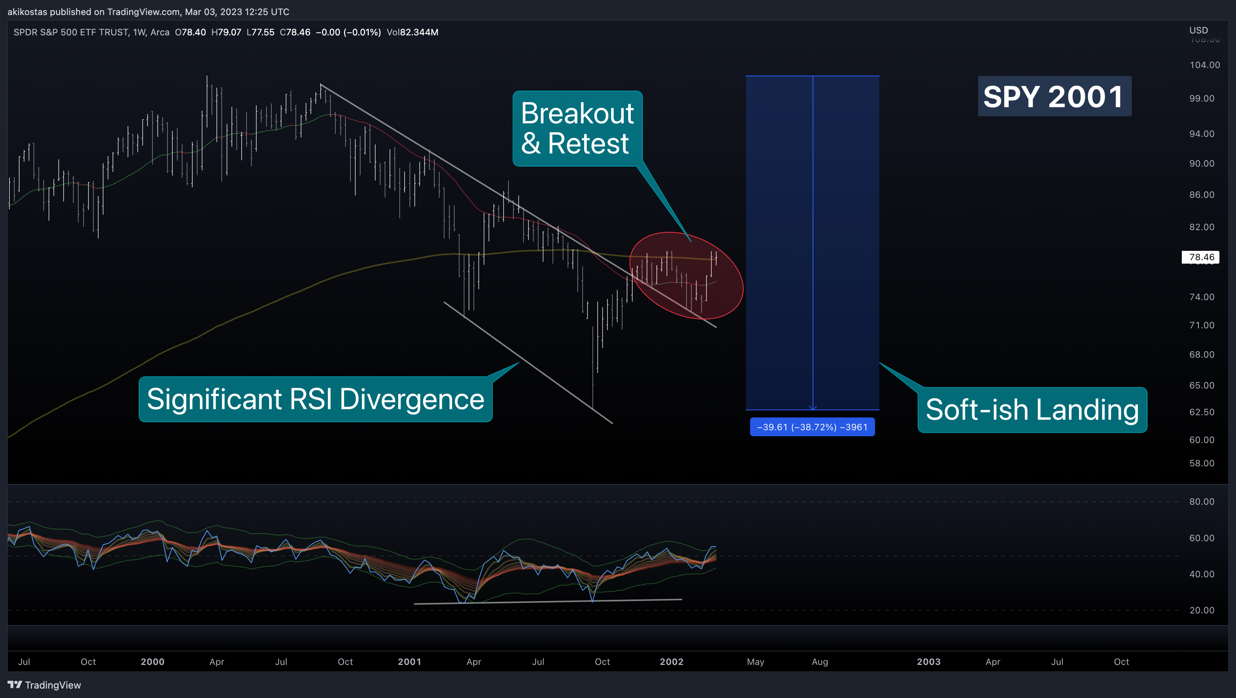Click the 2000 label on time axis
Viewport: 1236px width, 698px height.
point(152,662)
